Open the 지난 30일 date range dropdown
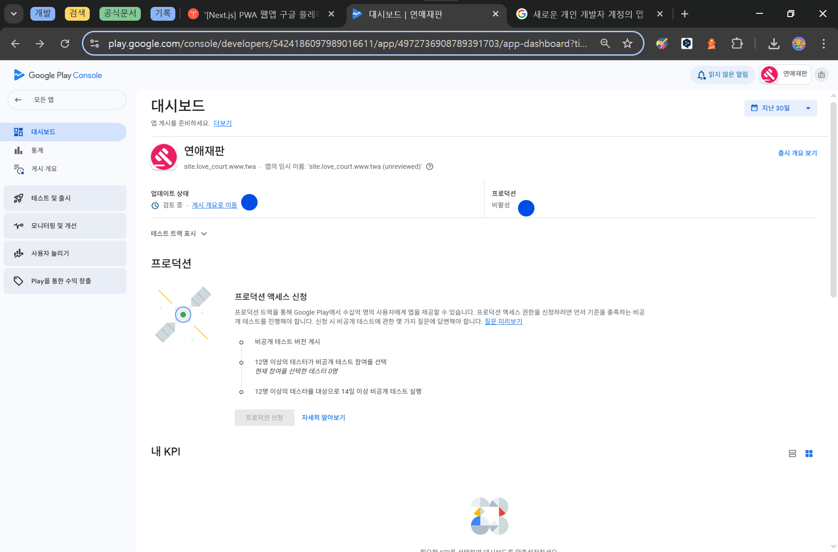This screenshot has width=838, height=552. point(780,108)
